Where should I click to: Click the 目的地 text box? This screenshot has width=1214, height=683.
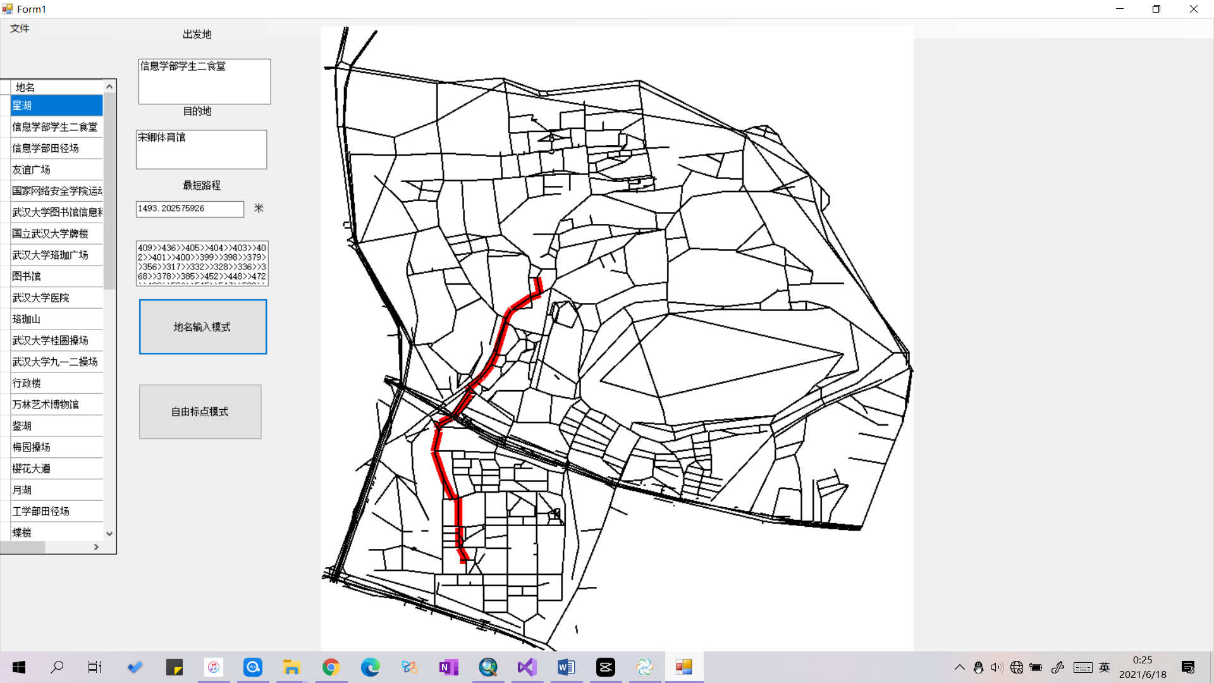coord(201,150)
